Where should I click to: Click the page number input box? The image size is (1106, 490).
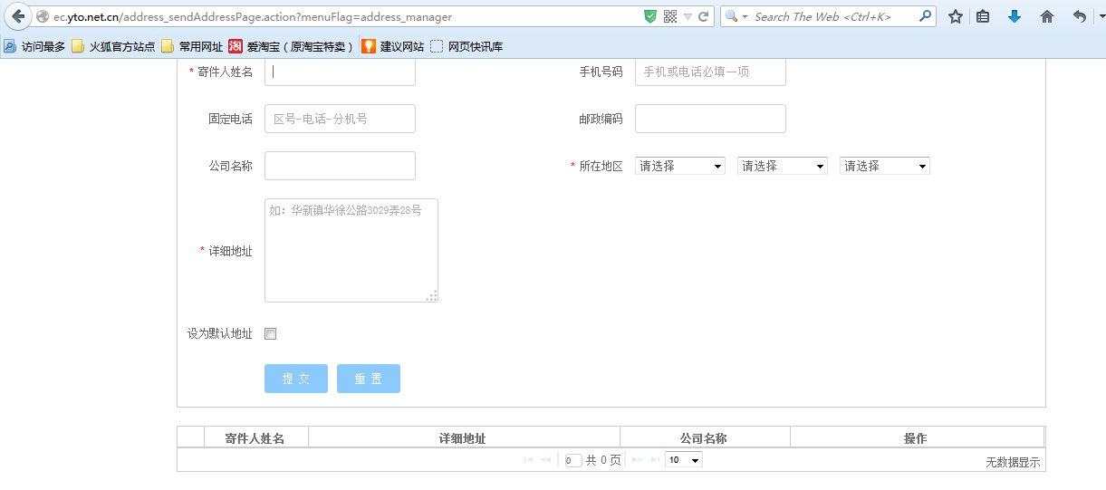pyautogui.click(x=573, y=460)
